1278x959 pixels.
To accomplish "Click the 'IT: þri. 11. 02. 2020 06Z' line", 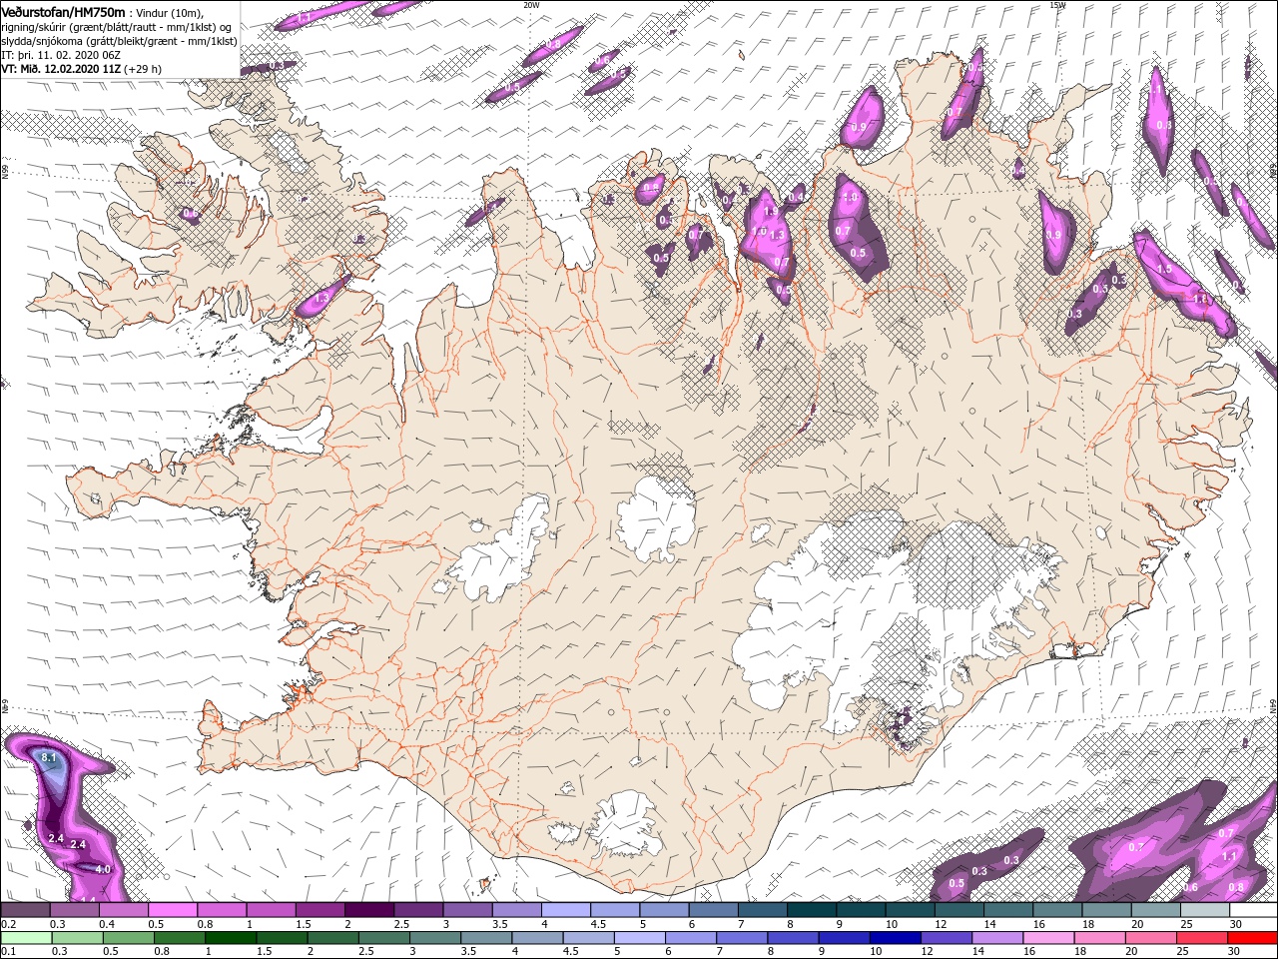I will coord(61,55).
